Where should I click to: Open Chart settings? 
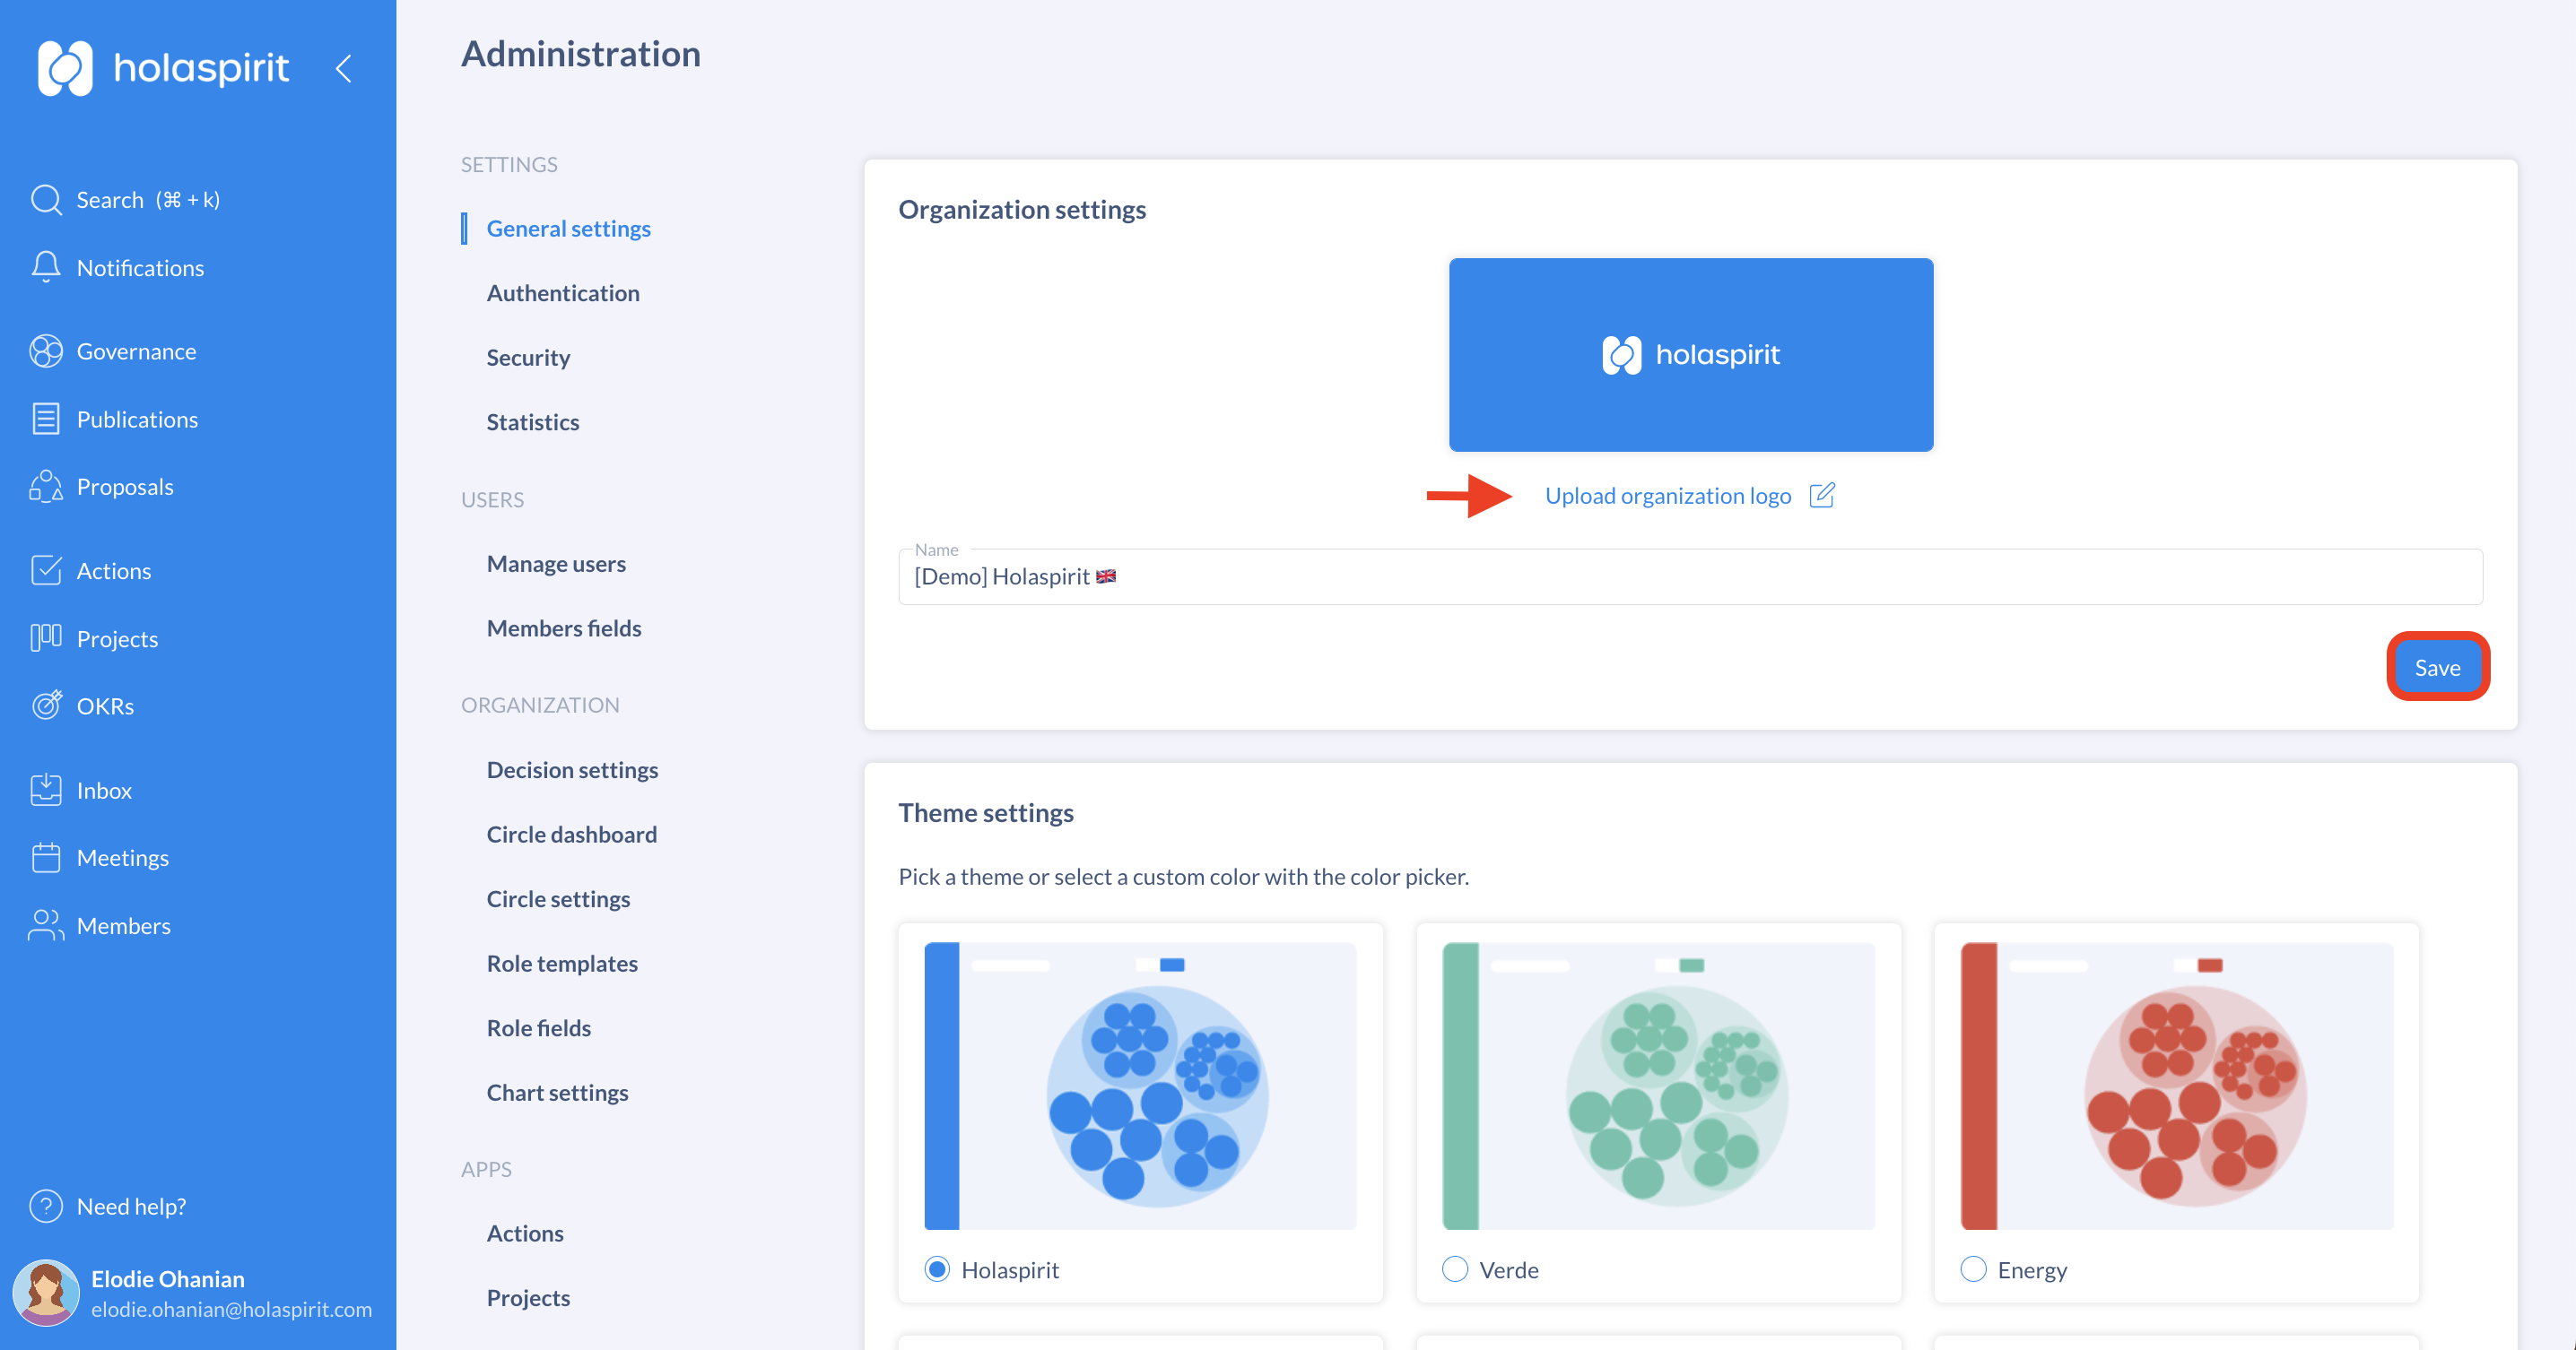coord(557,1092)
